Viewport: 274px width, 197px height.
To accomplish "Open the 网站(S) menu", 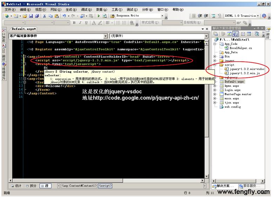I will click(56, 9).
